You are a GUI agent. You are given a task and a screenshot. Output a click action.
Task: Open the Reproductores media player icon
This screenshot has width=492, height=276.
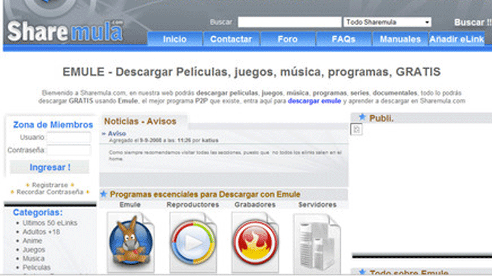[193, 242]
